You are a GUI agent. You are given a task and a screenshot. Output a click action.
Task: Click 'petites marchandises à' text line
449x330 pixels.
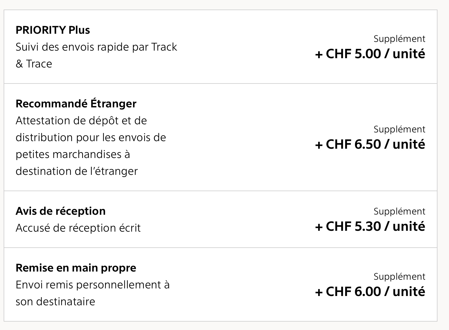coord(73,154)
